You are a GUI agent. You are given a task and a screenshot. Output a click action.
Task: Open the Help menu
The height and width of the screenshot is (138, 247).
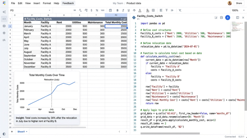56,3
